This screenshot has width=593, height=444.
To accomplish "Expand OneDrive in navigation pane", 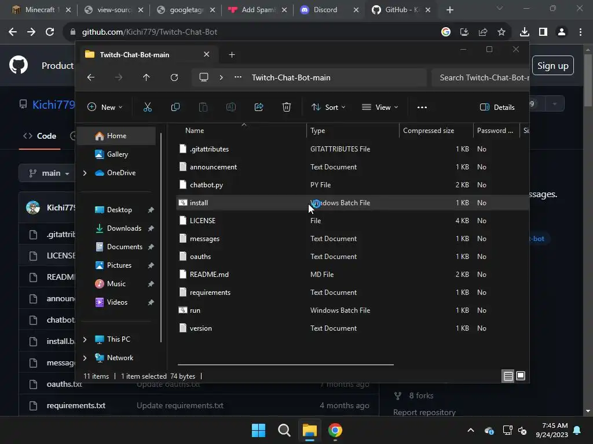I will point(85,172).
